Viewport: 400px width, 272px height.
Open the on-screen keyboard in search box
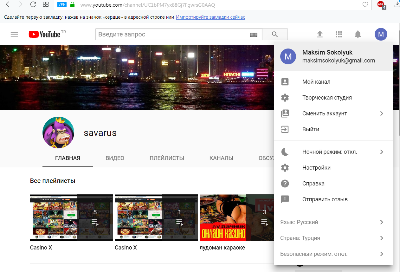click(254, 35)
